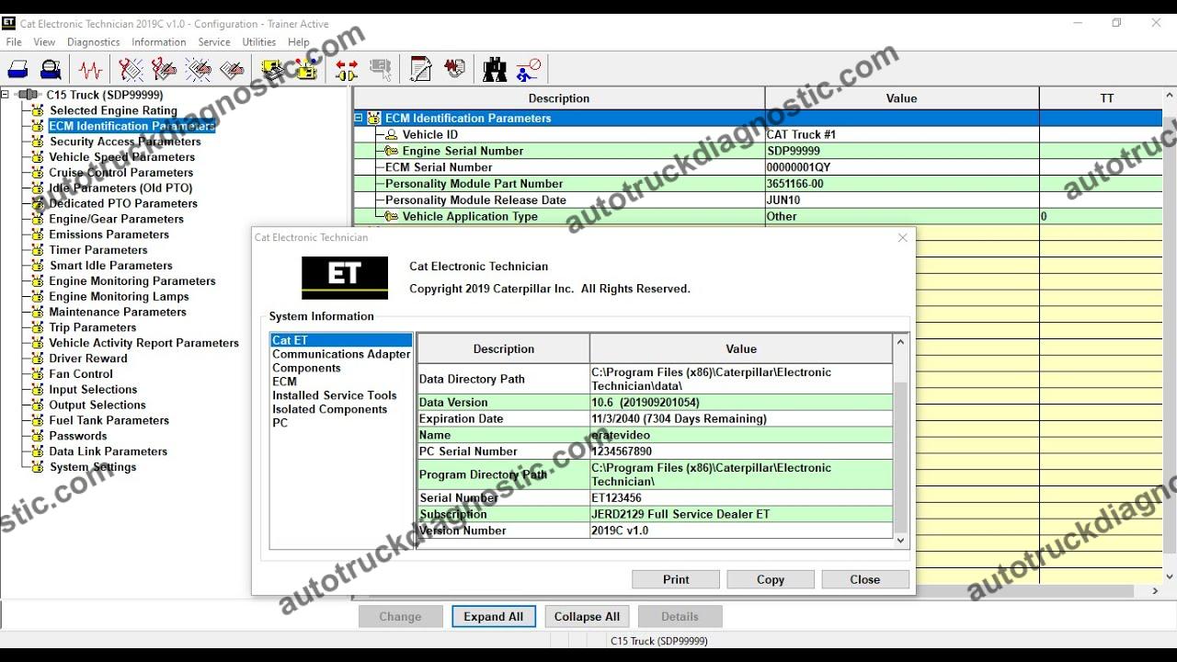
Task: Click the red arrows connect/disconnect icon
Action: (x=347, y=70)
